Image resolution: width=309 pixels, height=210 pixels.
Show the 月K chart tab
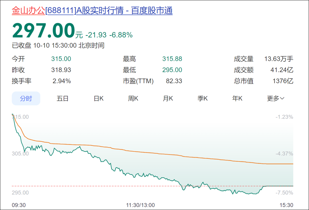point(168,98)
